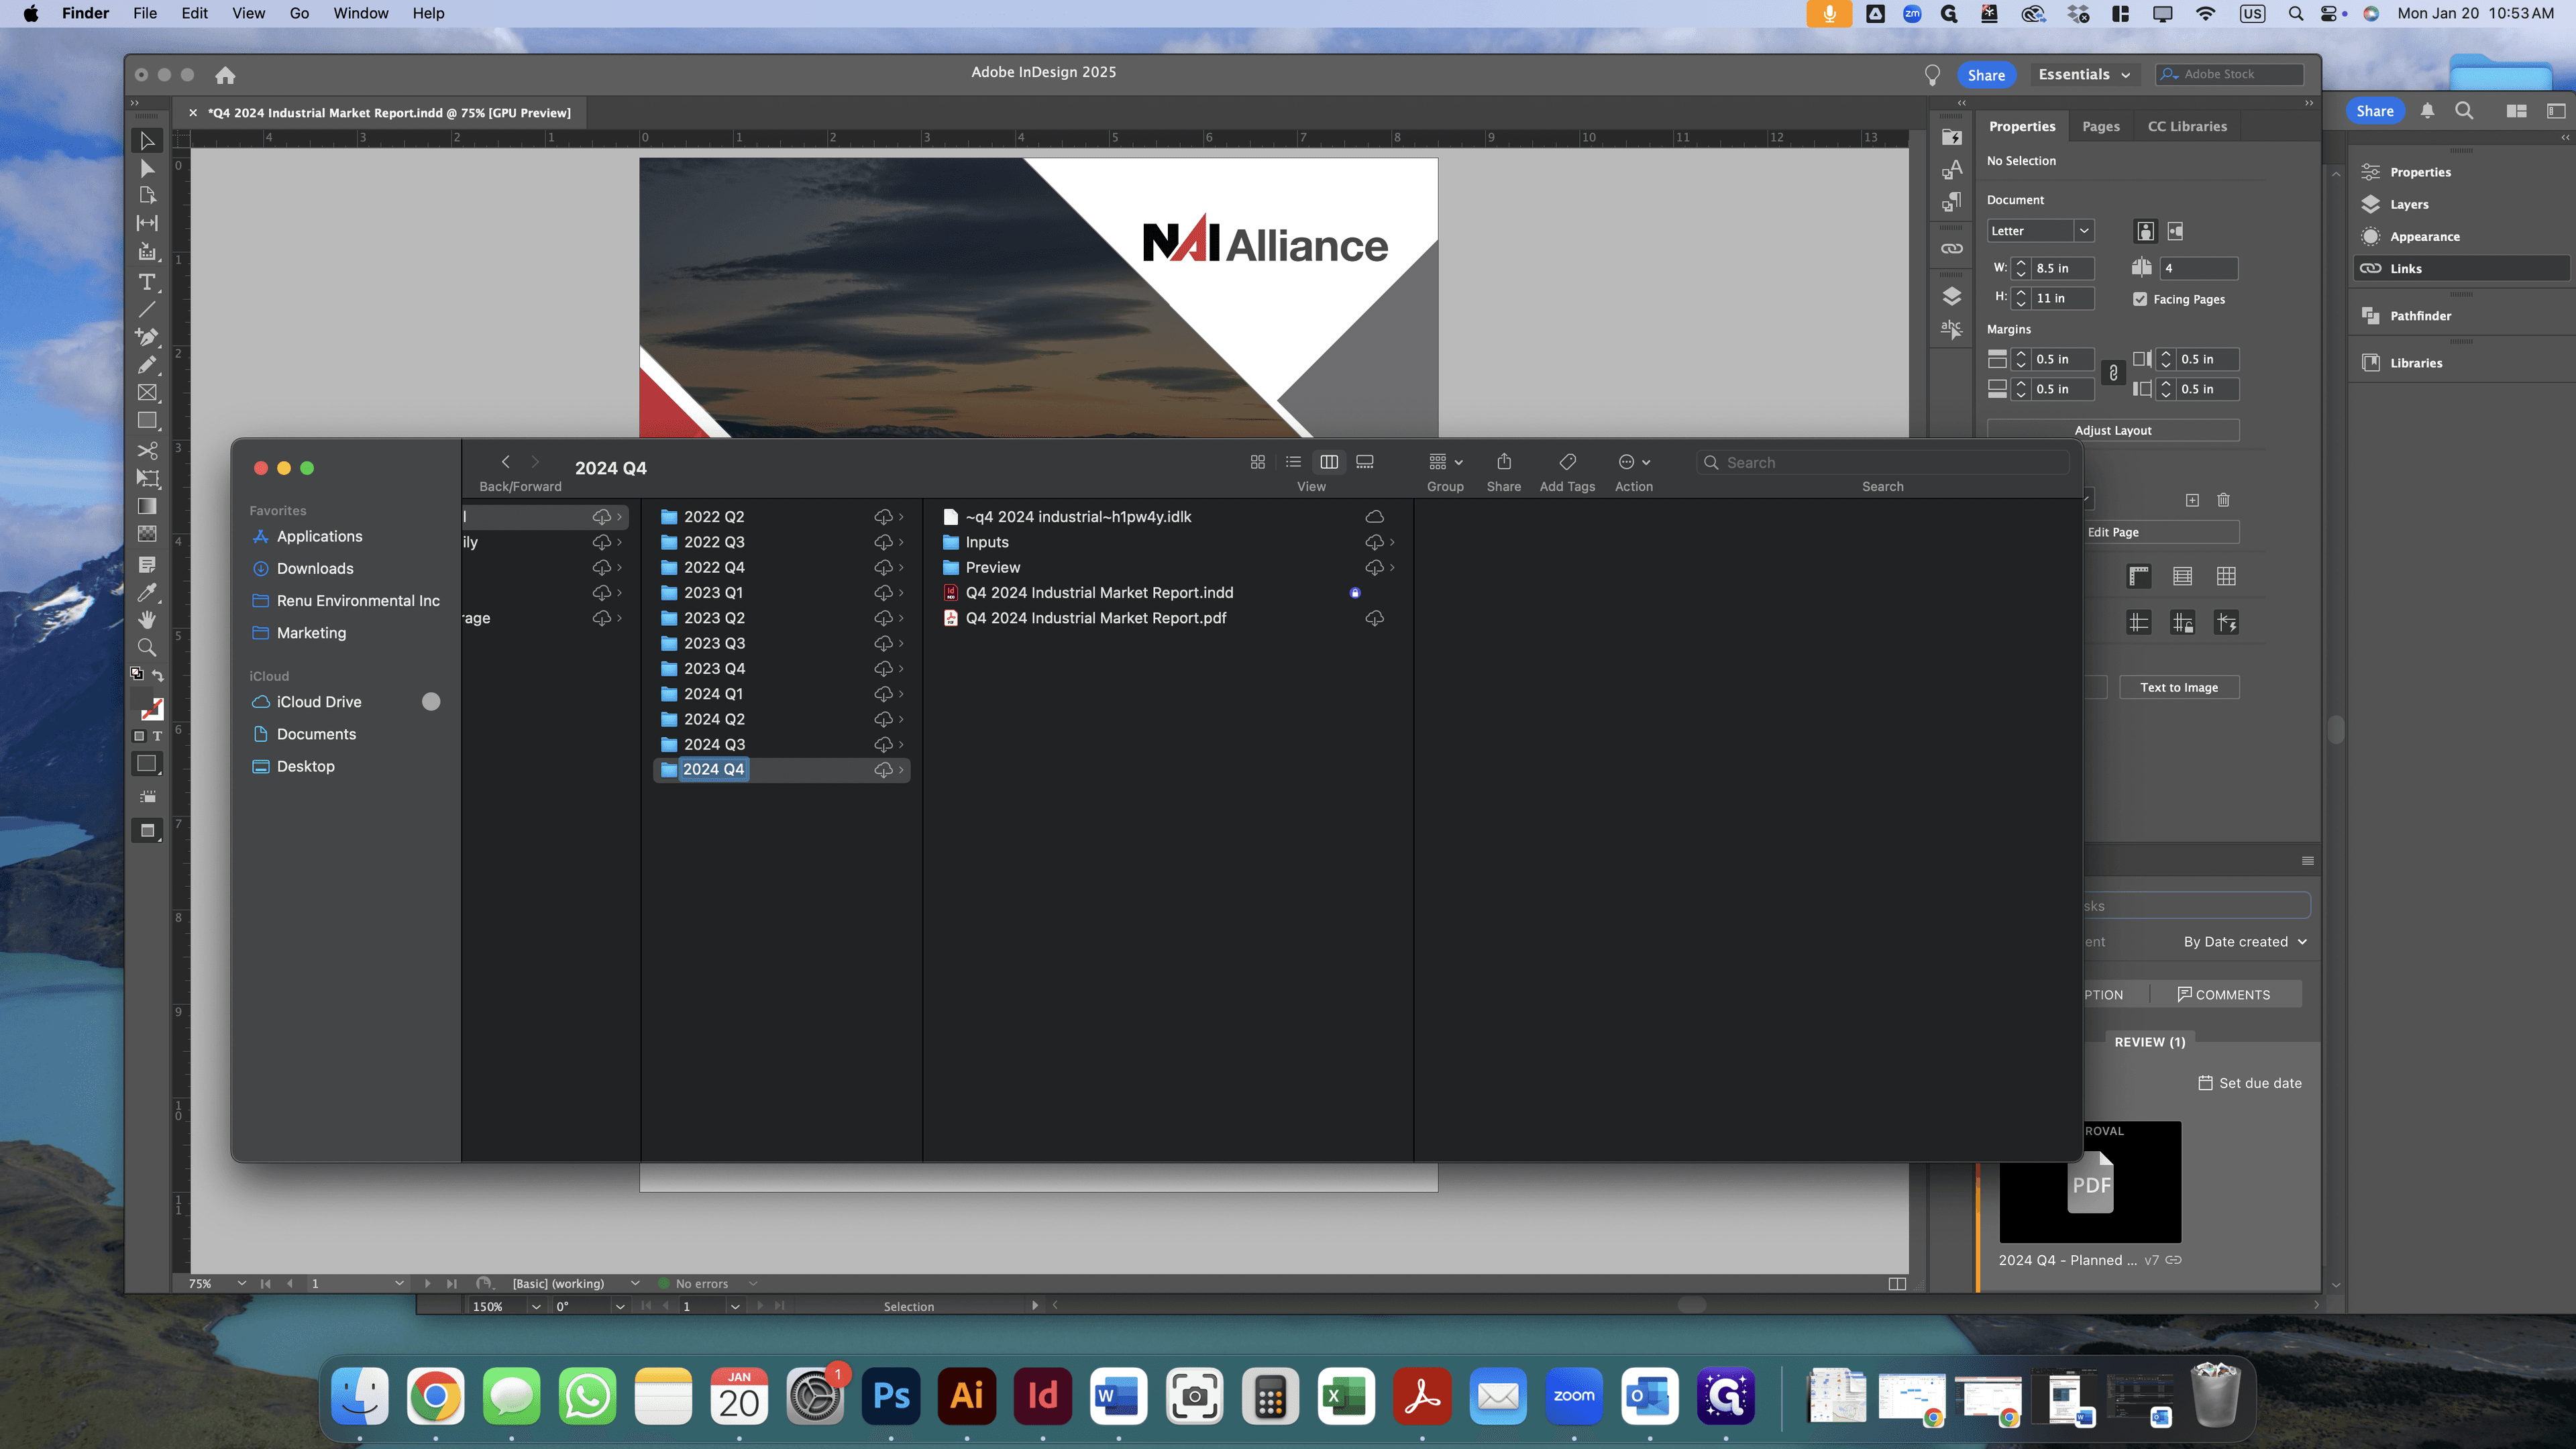Open the 150% zoom dropdown in bottom bar
This screenshot has height=1449, width=2576.
pyautogui.click(x=536, y=1306)
